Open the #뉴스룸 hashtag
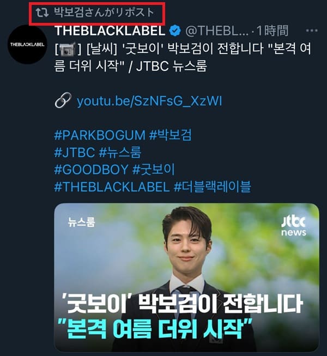327x356 pixels. tap(120, 152)
